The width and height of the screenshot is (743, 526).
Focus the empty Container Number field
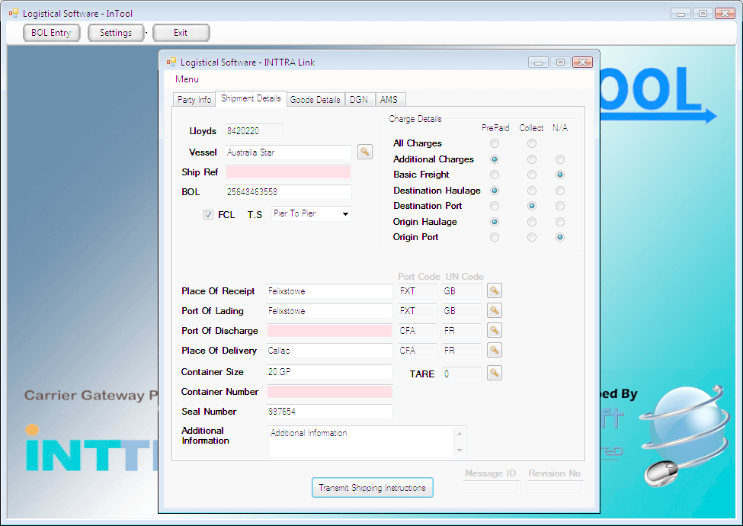point(329,392)
